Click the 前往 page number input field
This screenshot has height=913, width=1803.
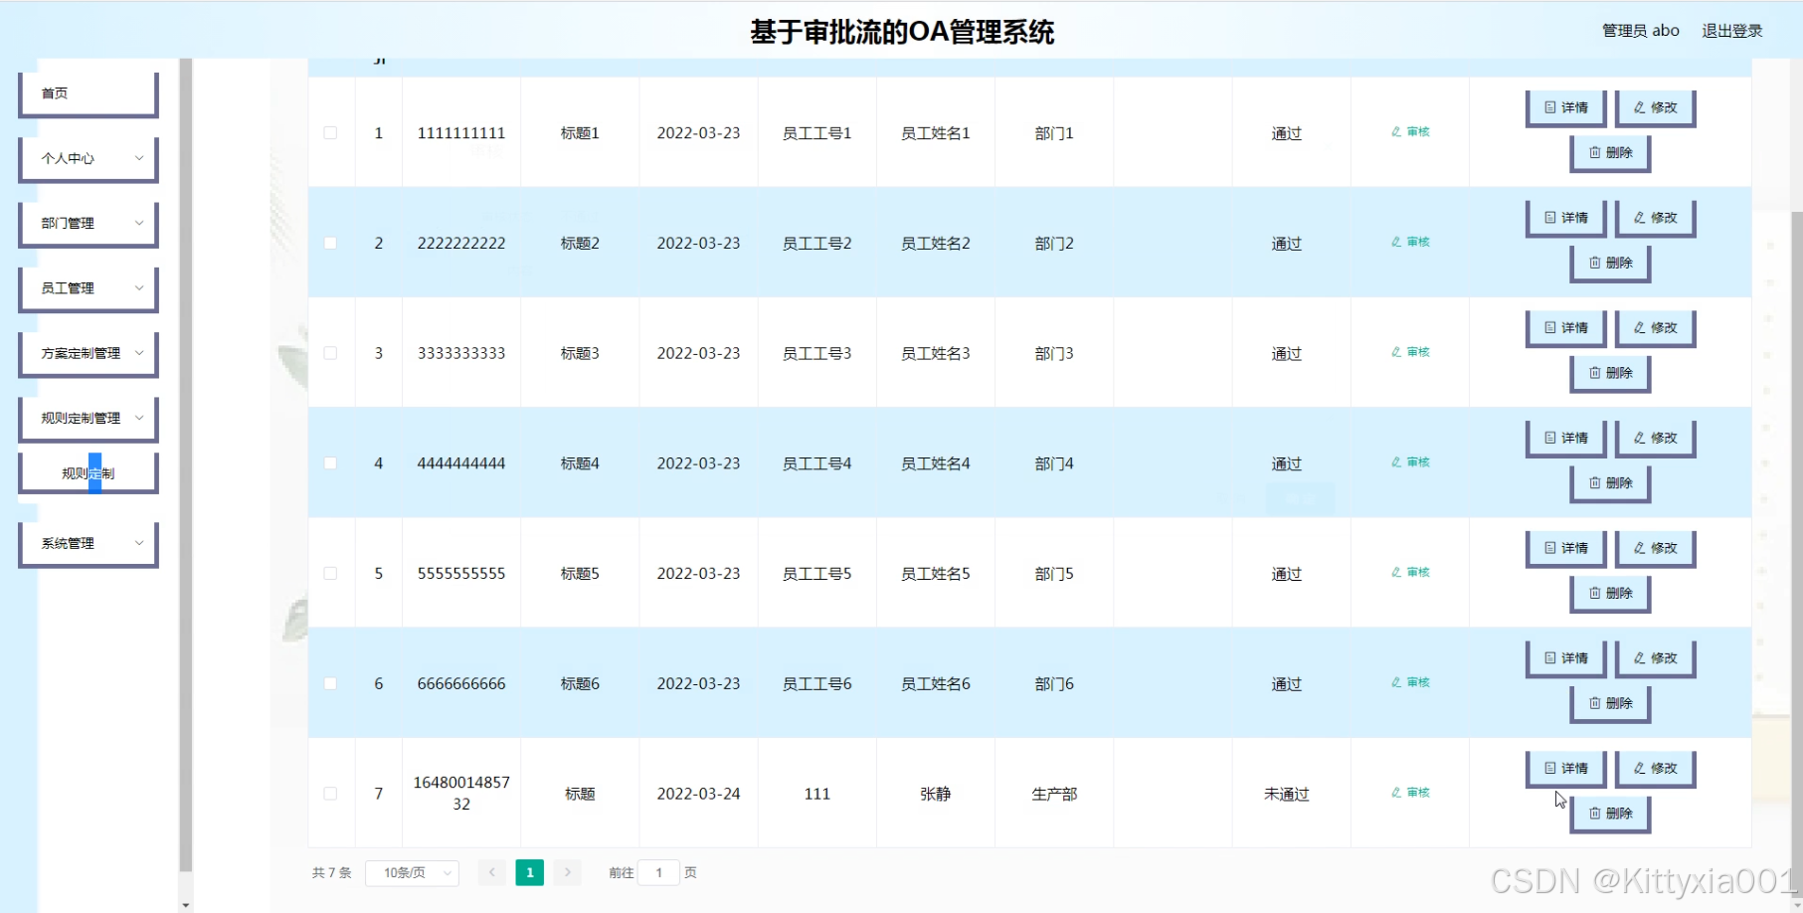[x=658, y=873]
